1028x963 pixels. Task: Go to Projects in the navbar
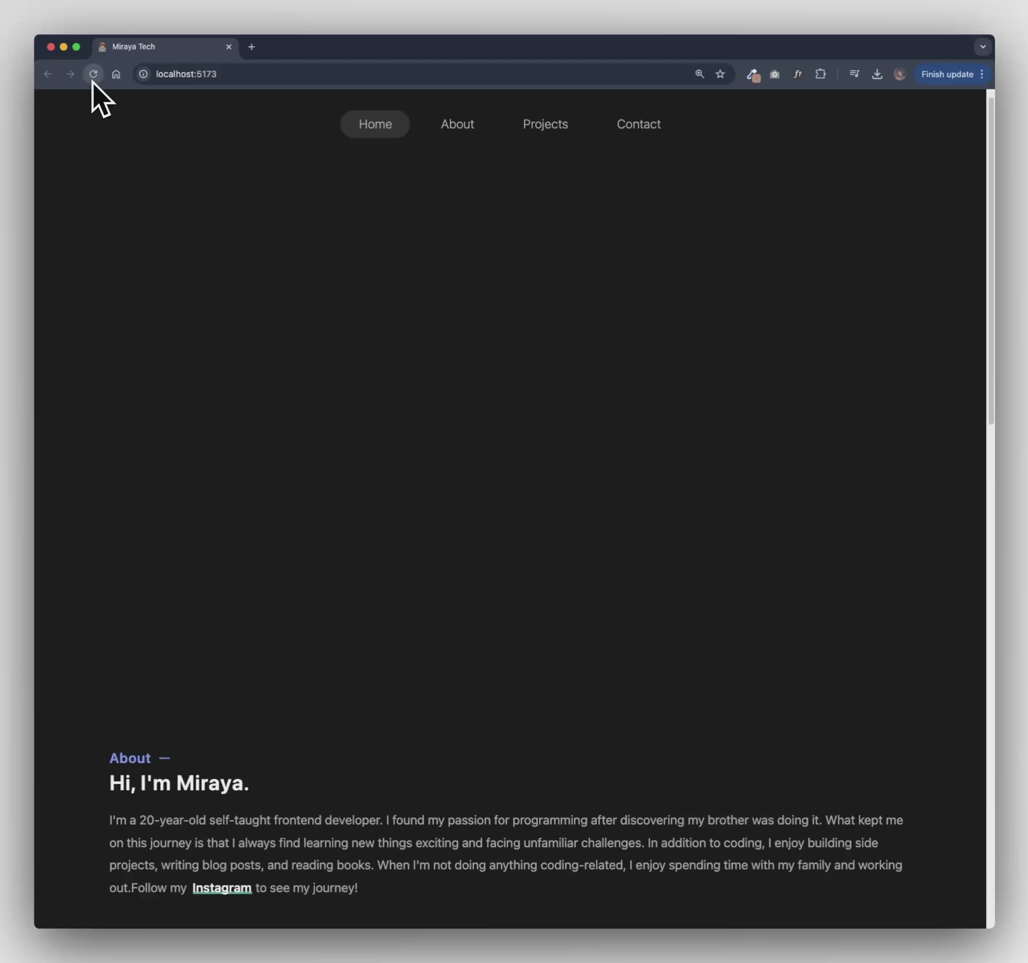coord(545,124)
